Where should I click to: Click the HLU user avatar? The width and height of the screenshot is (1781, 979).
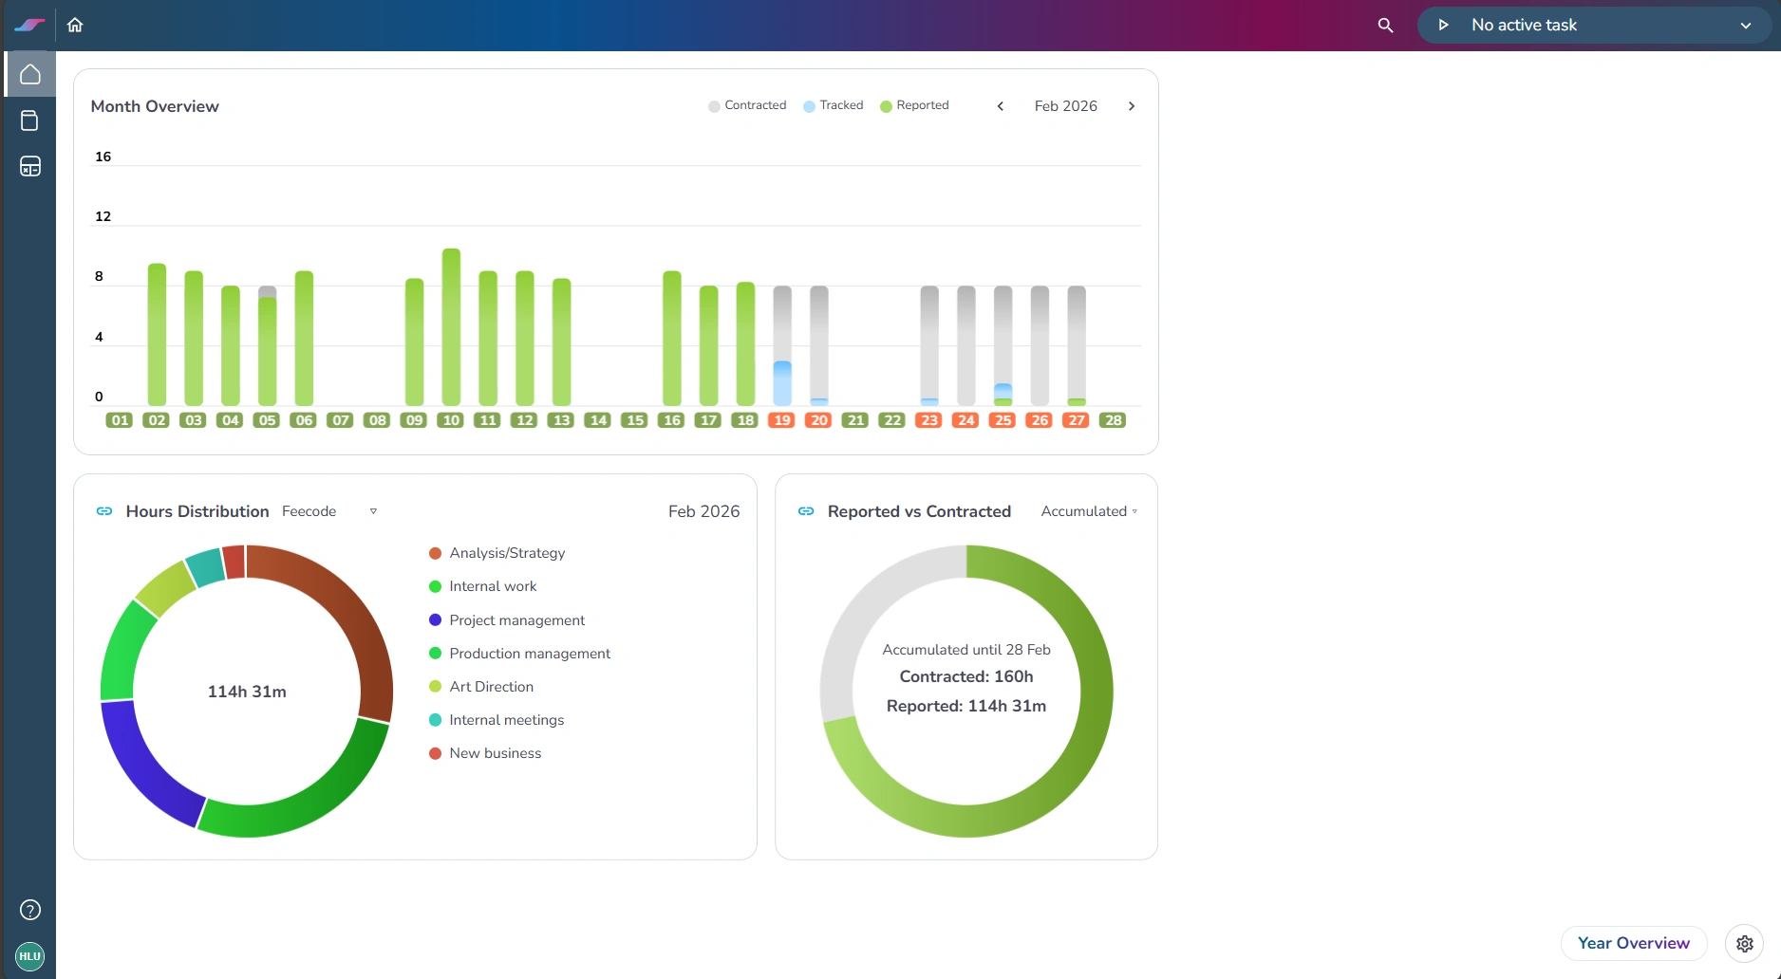coord(30,956)
